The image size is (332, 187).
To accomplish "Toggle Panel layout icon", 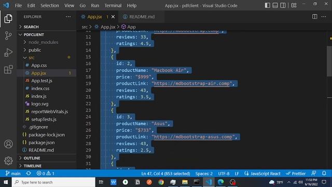I will point(275,5).
